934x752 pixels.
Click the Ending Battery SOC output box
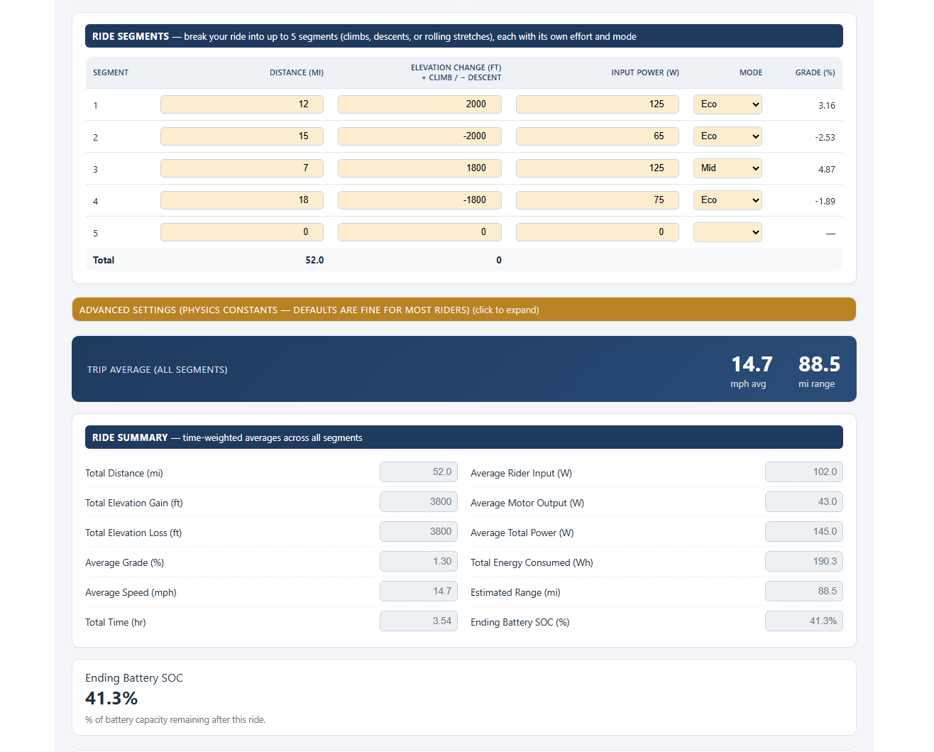pos(804,621)
